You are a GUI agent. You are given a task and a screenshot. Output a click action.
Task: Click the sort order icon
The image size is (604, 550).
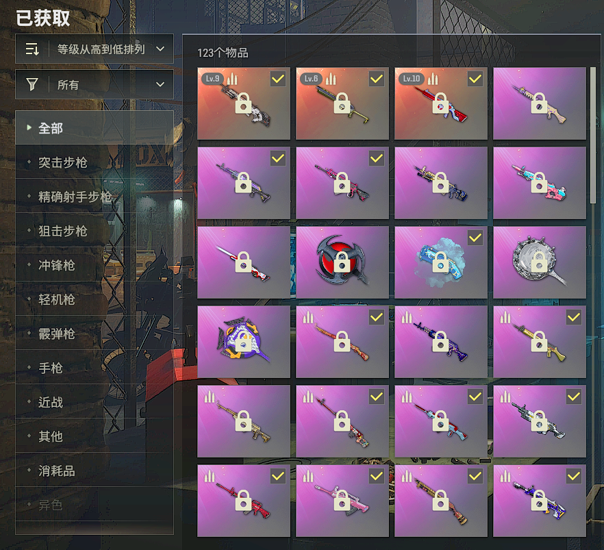point(32,49)
